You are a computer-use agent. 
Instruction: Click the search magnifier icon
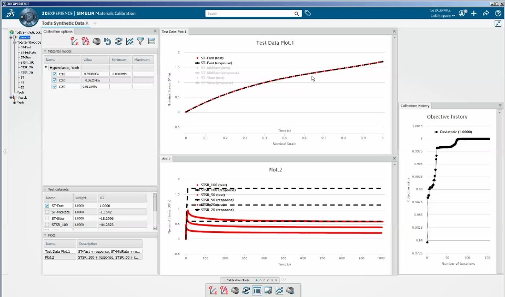[x=296, y=14]
